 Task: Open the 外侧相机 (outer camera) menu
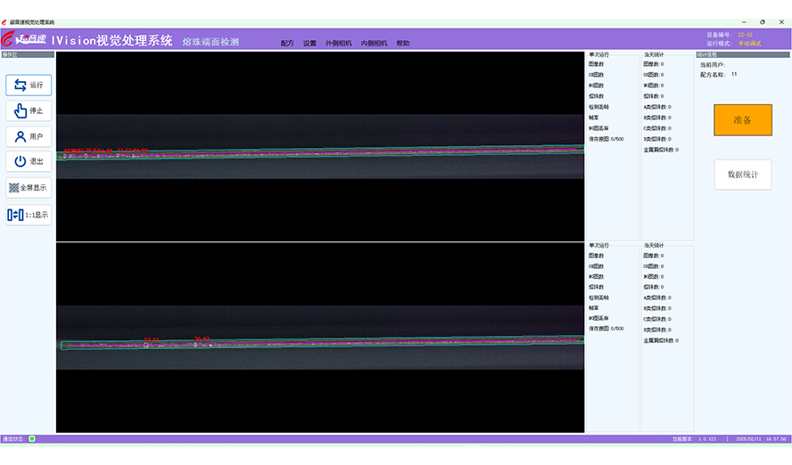(x=339, y=43)
